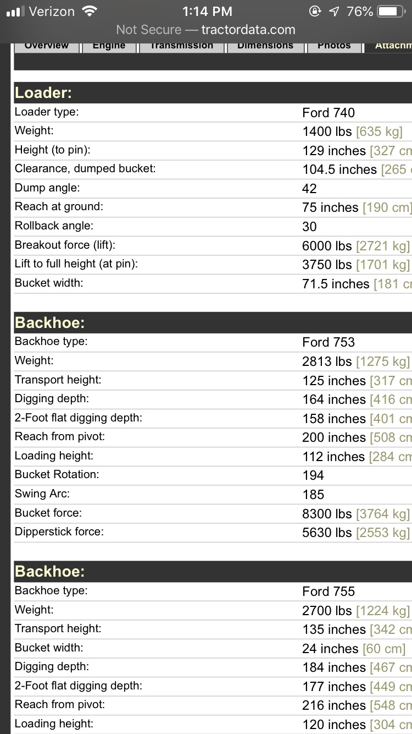Tap the rotation lock icon
412x734 pixels.
coord(315,12)
